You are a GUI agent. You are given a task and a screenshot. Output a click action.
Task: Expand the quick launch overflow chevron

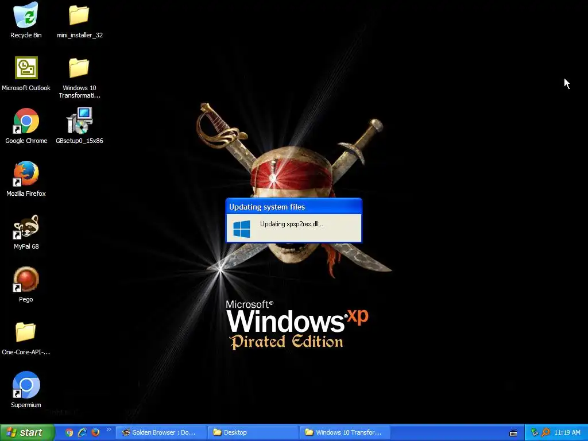tap(109, 430)
